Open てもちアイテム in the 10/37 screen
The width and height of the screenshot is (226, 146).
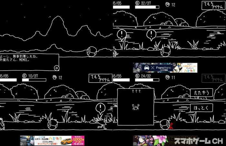(x=100, y=78)
